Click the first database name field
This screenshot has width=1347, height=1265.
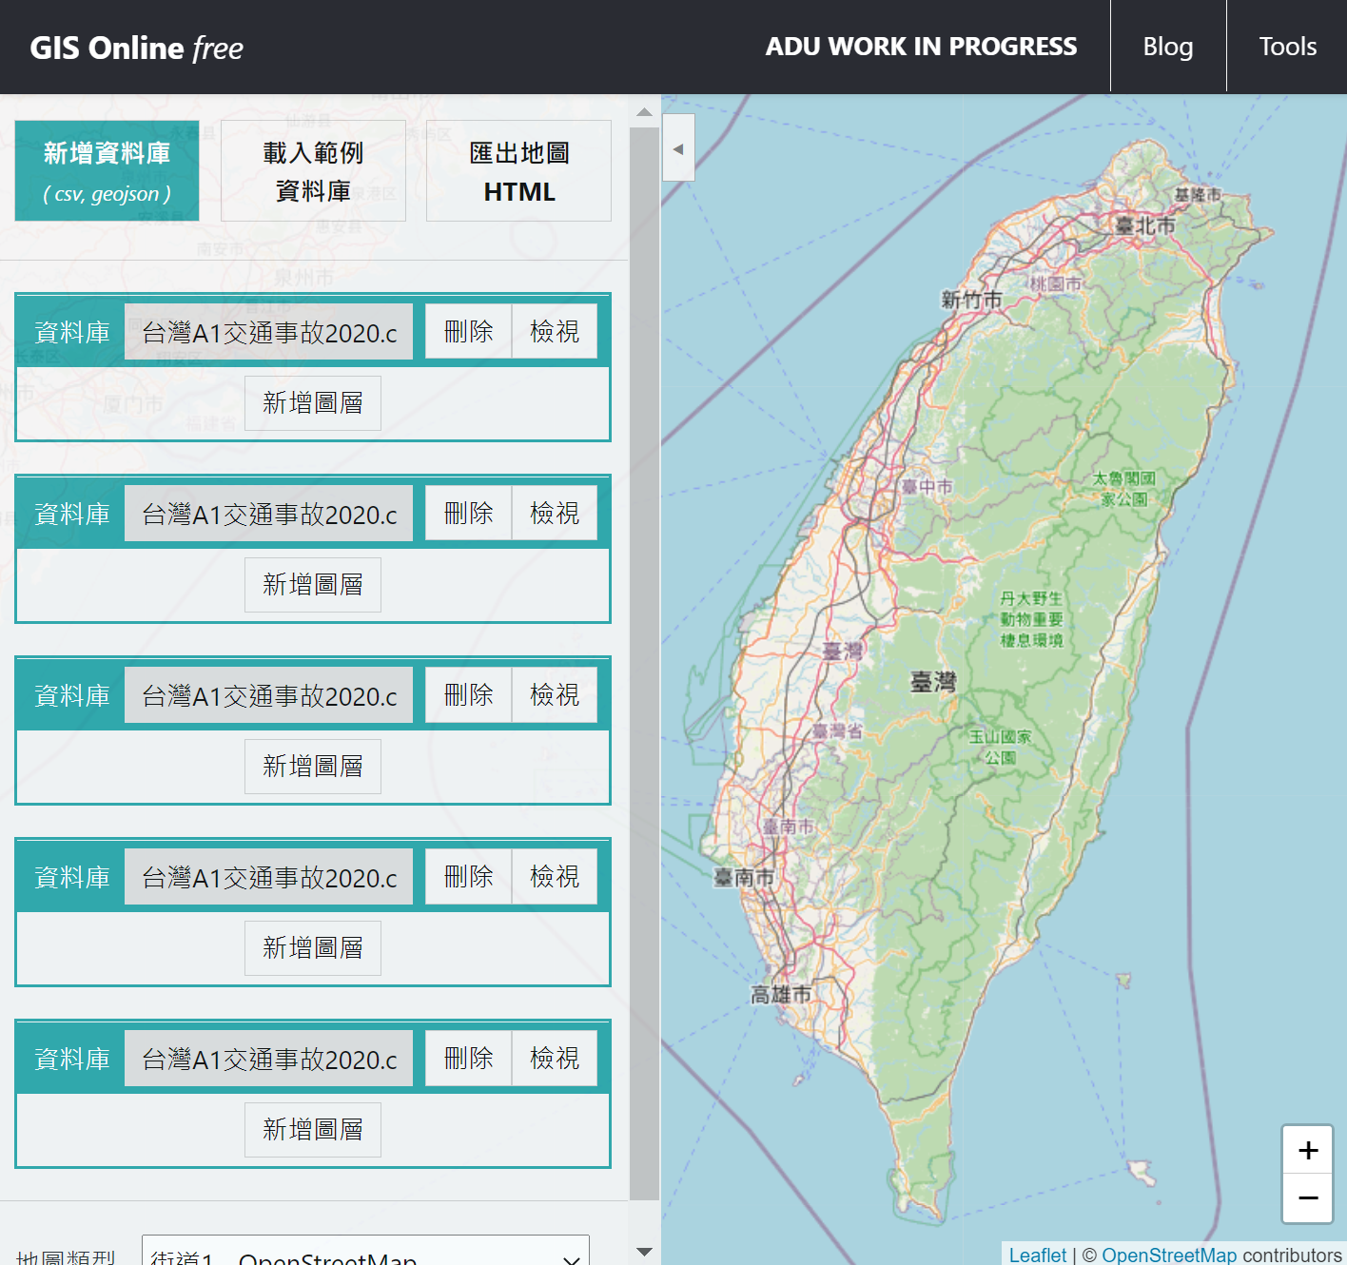(x=269, y=332)
